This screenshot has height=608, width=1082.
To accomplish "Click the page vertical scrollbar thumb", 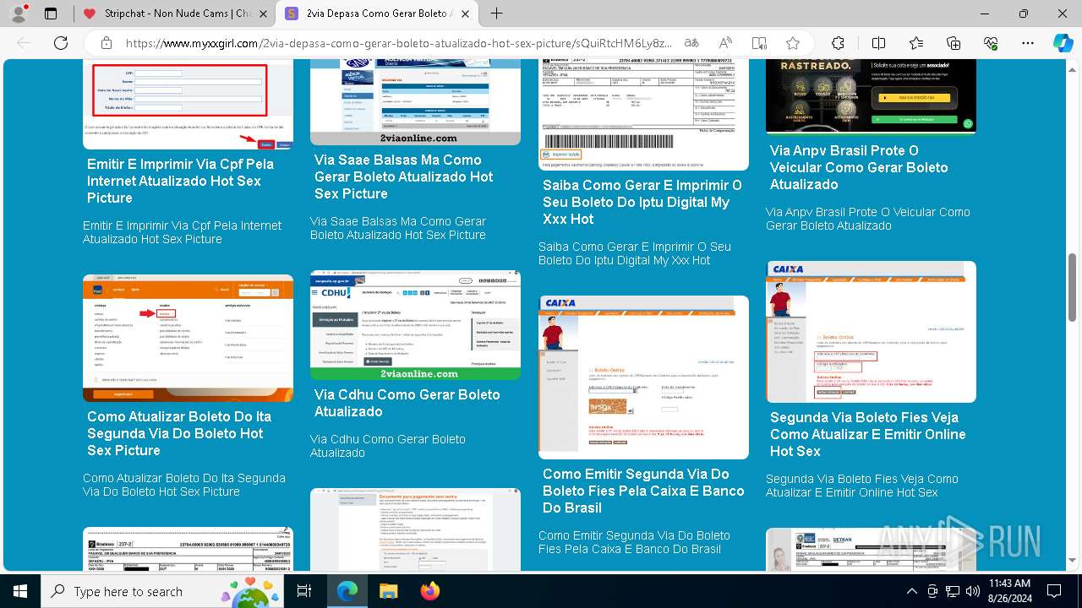I will 1073,287.
